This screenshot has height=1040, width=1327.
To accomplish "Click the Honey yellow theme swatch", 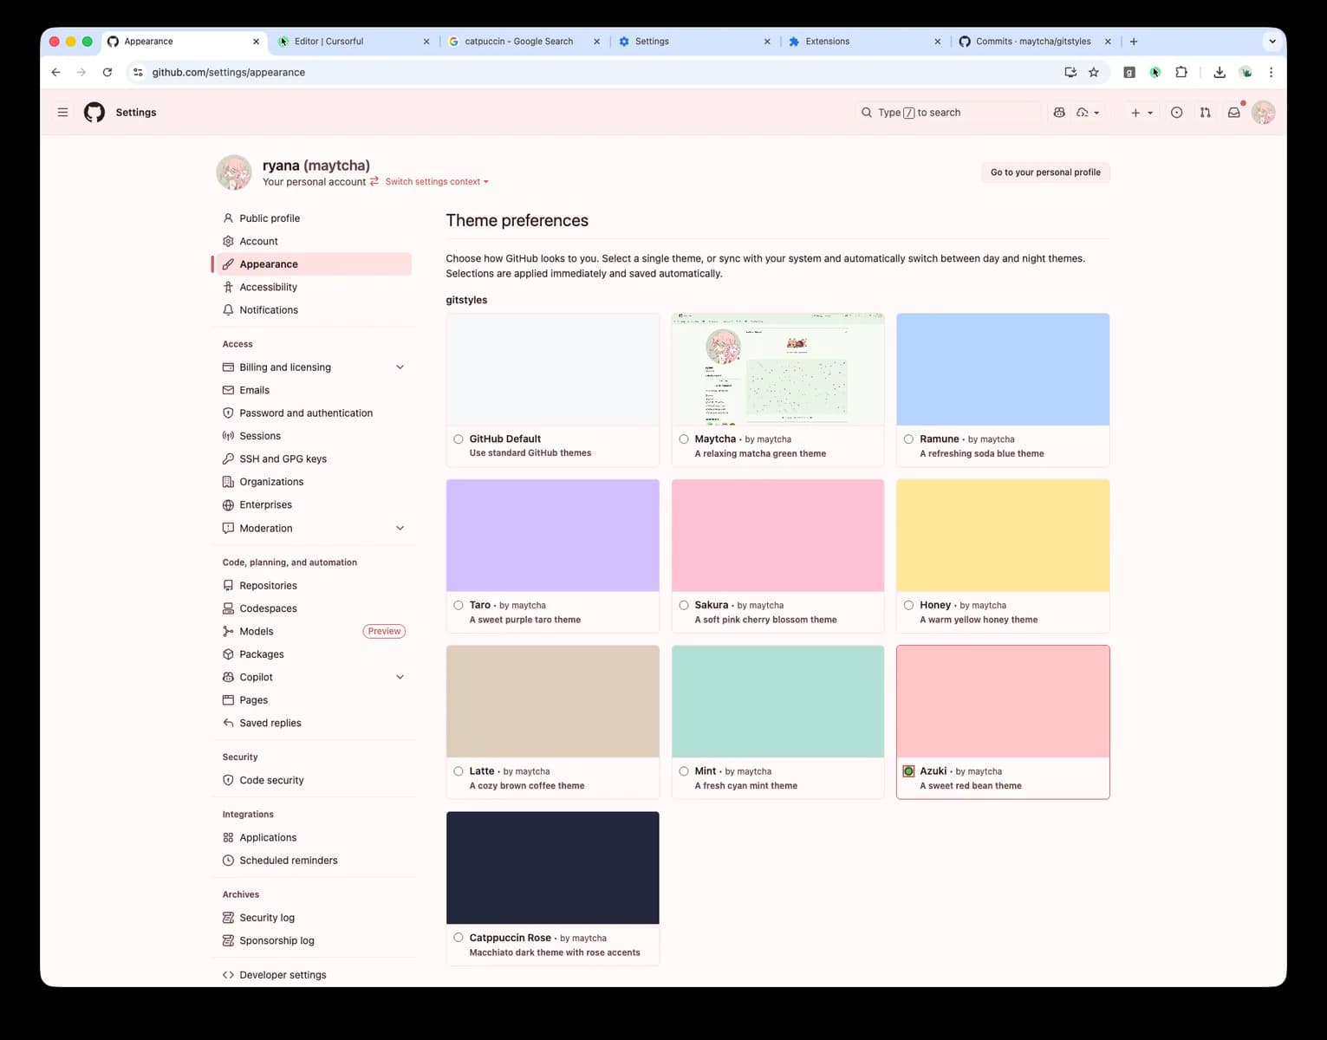I will coord(1003,536).
